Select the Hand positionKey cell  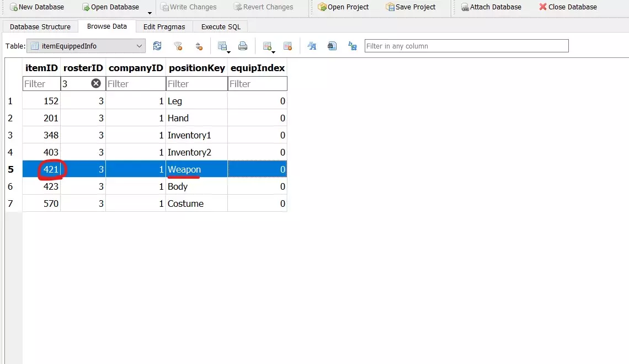pos(196,118)
